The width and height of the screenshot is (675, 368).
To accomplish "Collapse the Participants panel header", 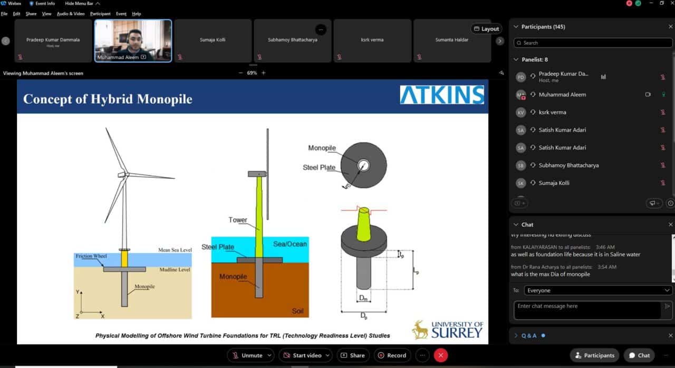I will tap(516, 27).
